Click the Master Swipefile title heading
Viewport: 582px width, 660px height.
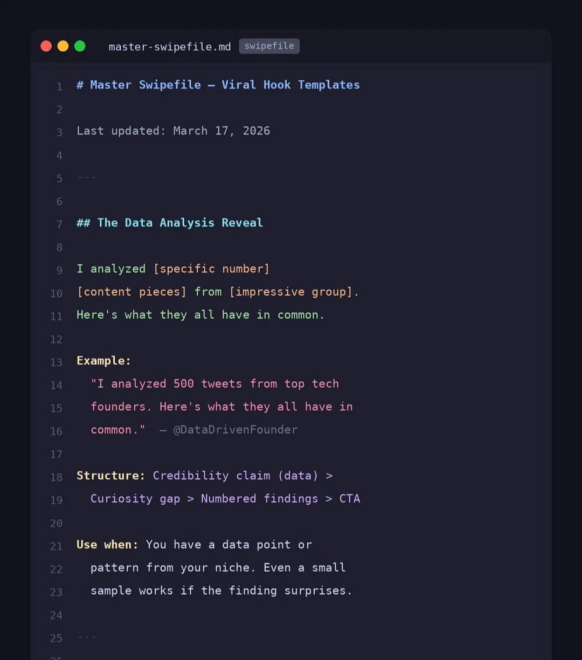[x=218, y=85]
